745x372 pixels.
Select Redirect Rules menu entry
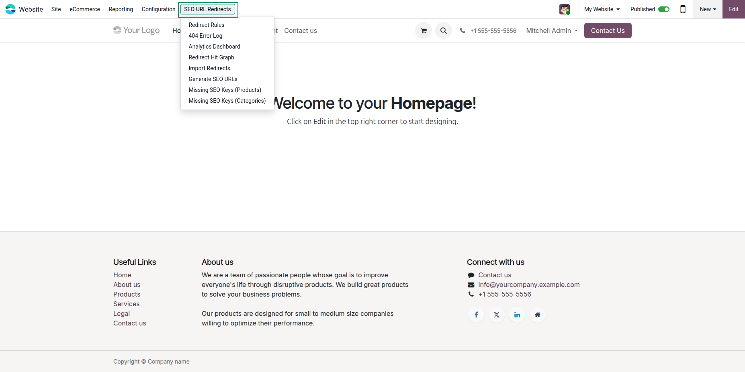pos(227,25)
